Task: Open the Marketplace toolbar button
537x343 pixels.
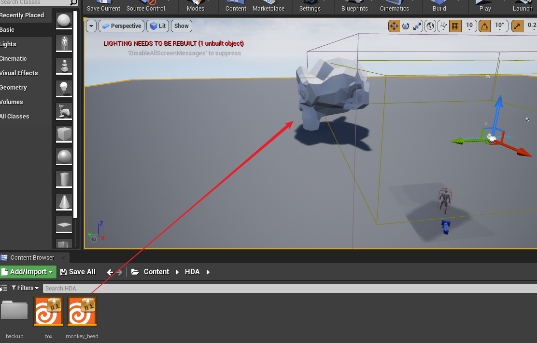Action: [x=268, y=6]
